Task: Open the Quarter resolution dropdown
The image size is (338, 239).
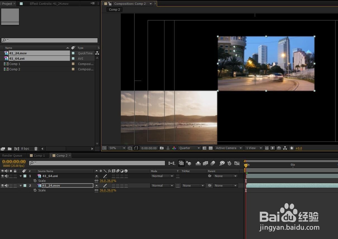Action: [x=189, y=148]
